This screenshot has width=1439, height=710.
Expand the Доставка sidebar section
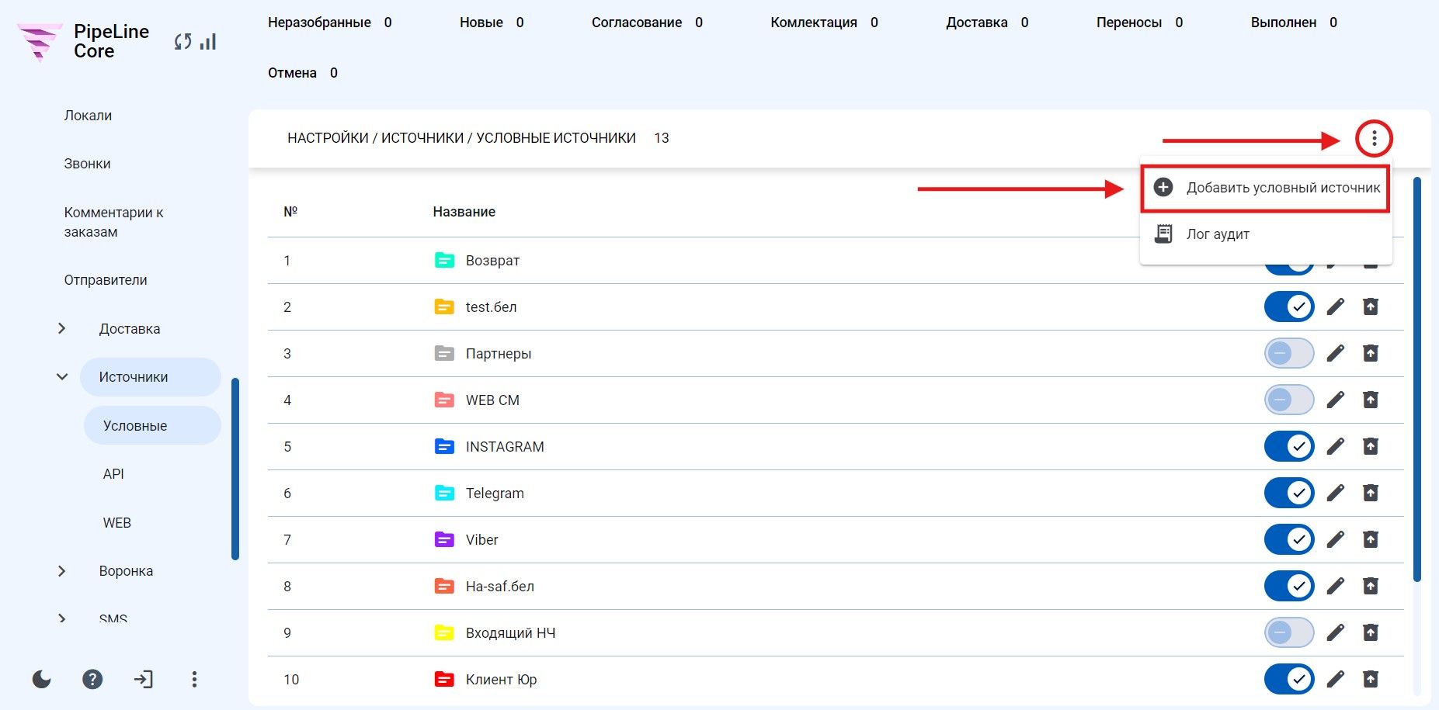(x=62, y=329)
